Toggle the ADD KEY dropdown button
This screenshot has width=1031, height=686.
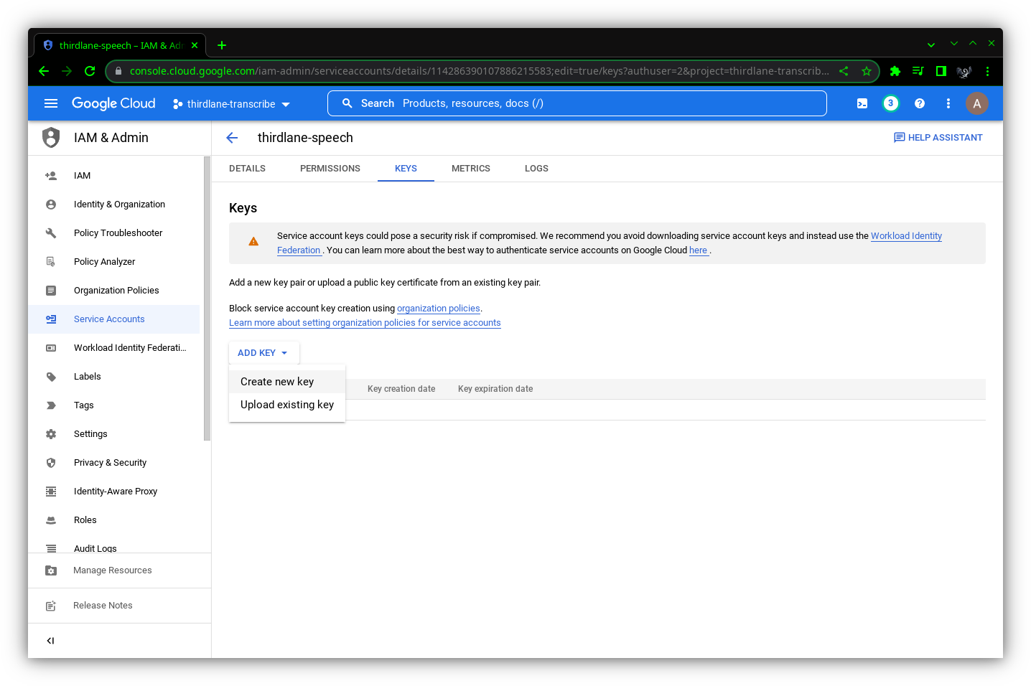(263, 353)
